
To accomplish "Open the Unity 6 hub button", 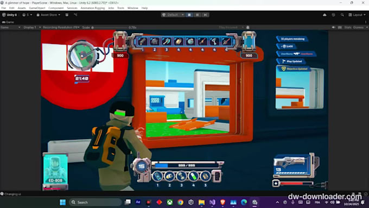I will [9, 15].
